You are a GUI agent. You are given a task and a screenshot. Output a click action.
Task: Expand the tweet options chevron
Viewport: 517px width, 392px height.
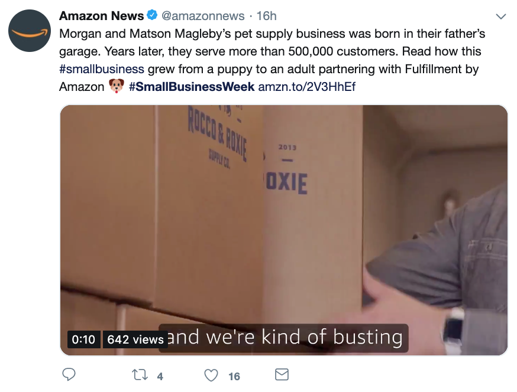pyautogui.click(x=501, y=16)
